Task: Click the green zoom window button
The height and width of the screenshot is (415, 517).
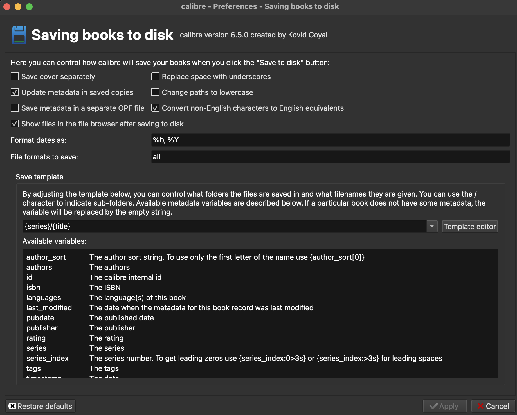Action: pyautogui.click(x=29, y=6)
